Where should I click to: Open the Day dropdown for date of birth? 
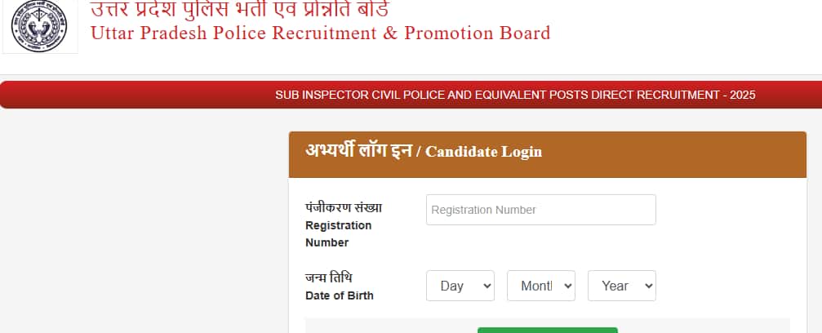[460, 286]
